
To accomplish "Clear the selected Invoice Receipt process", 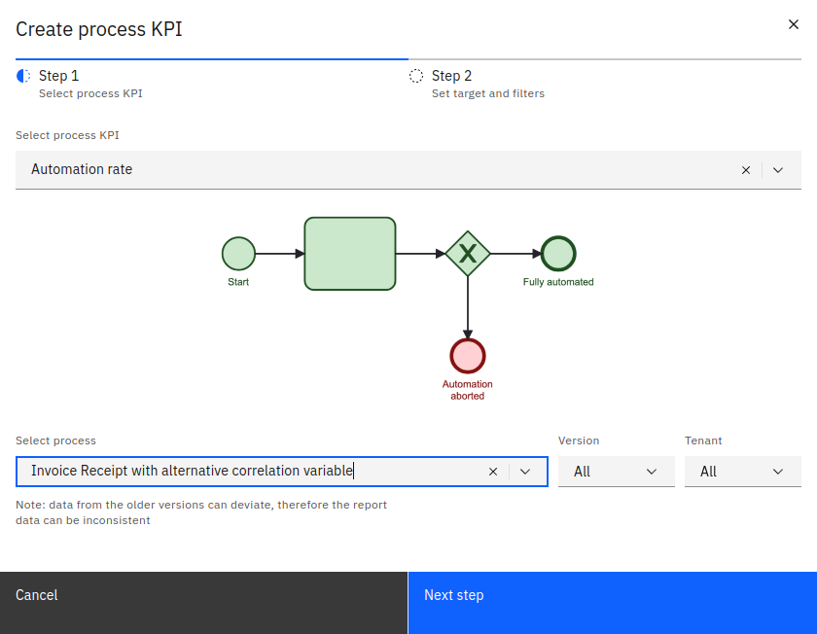I will (x=493, y=471).
